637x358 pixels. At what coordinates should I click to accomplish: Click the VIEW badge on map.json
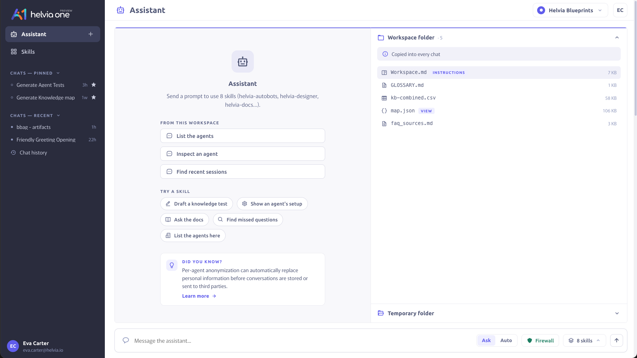tap(426, 111)
